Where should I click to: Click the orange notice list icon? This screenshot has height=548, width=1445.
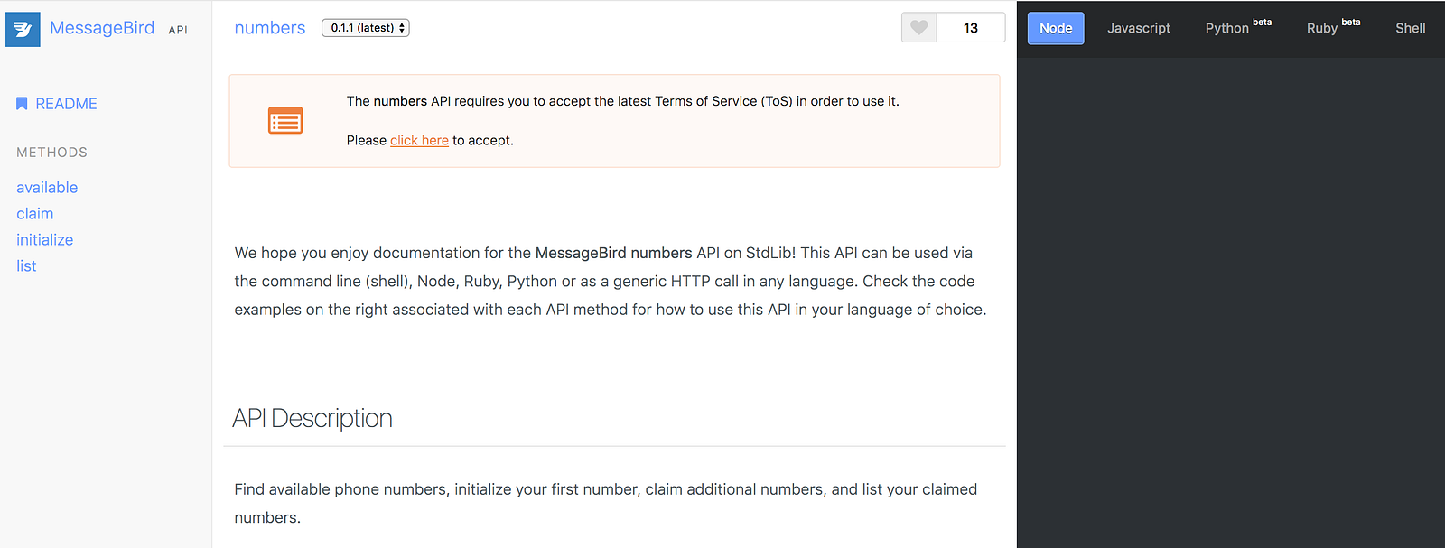pyautogui.click(x=285, y=121)
